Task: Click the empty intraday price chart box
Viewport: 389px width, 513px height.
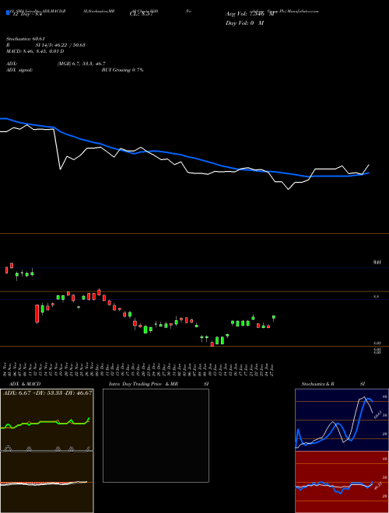Action: coord(156,435)
